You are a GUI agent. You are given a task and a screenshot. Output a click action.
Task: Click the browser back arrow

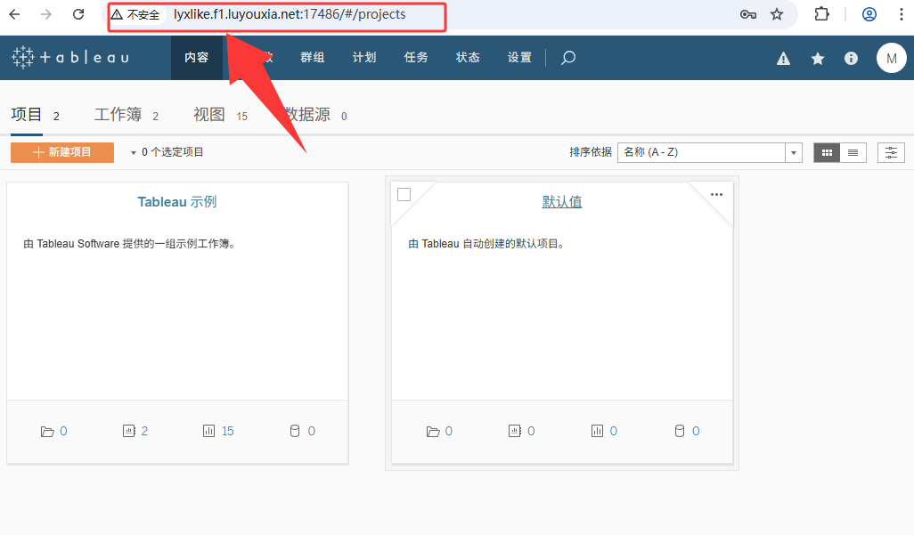[x=14, y=14]
